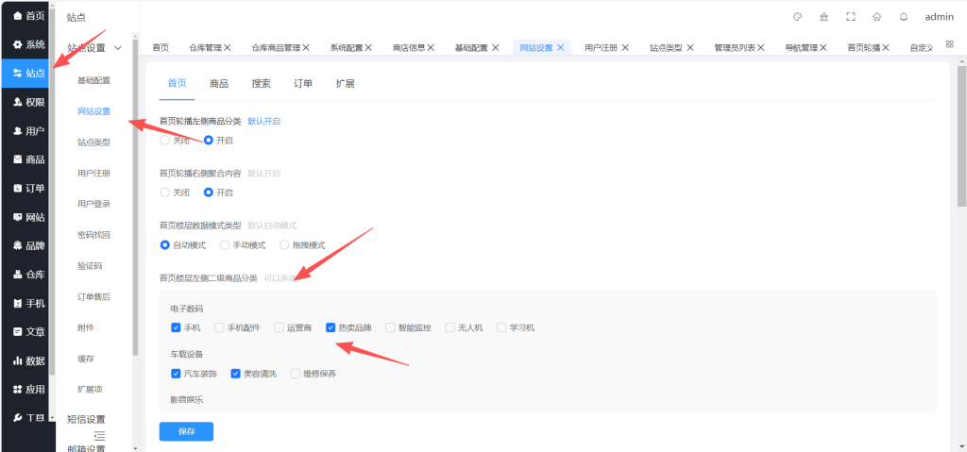
Task: Close the 管理员列表 tab
Action: pos(761,47)
